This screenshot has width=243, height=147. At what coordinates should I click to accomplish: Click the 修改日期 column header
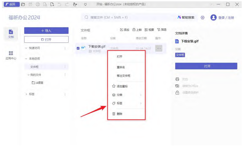coord(141,38)
